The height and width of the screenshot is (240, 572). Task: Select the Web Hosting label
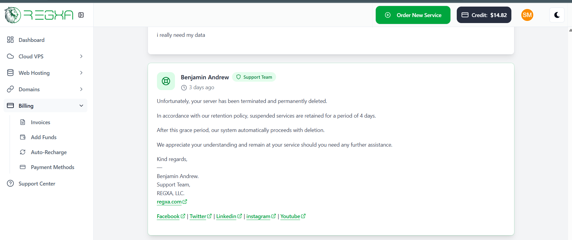(34, 73)
